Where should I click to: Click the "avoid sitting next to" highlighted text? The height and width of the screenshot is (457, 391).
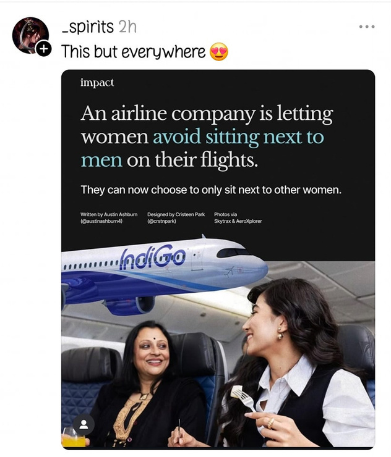click(238, 136)
